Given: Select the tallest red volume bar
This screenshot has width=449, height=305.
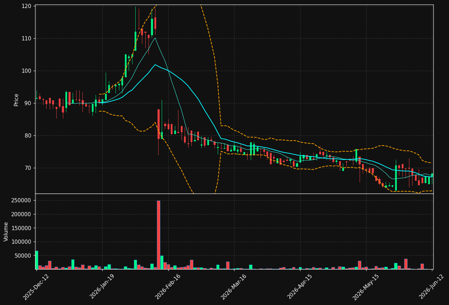Looking at the screenshot, I should (x=159, y=235).
